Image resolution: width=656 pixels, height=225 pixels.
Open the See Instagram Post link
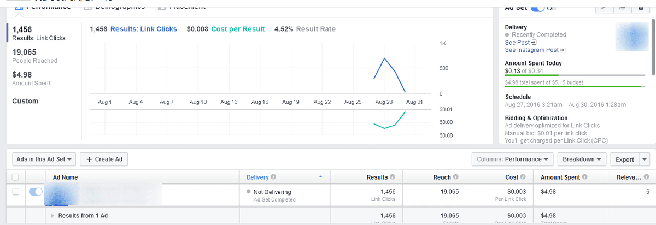coord(535,50)
